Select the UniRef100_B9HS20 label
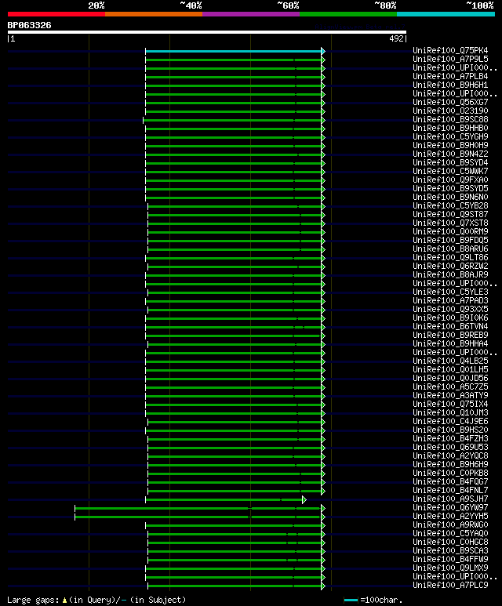This screenshot has width=502, height=606. coord(450,430)
